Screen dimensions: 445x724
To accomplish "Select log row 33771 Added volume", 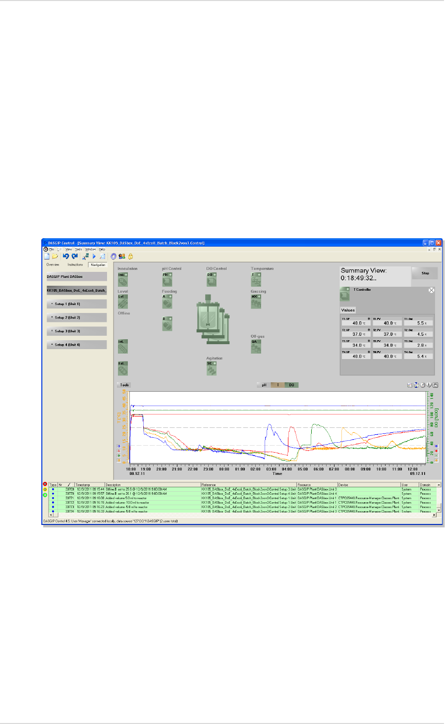I will (242, 498).
